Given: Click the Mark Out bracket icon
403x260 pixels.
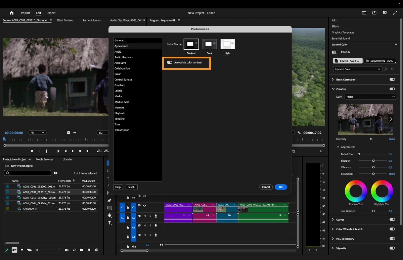Looking at the screenshot, I should coord(46,151).
